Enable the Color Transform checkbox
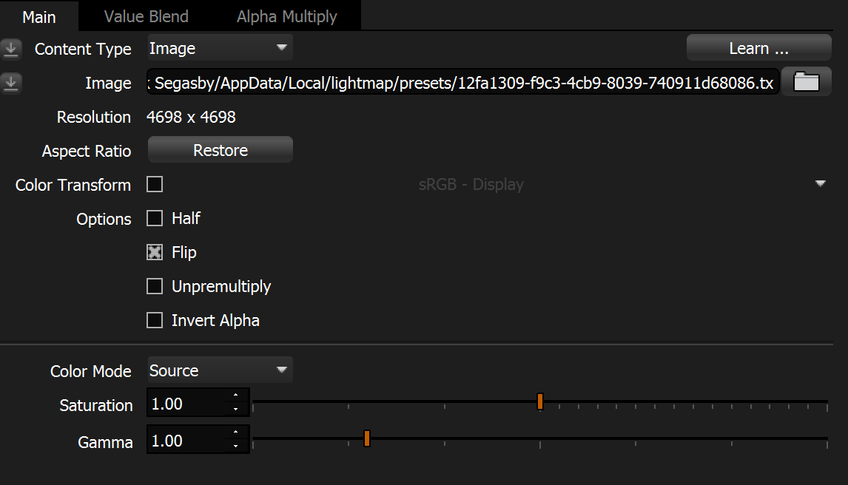 click(155, 184)
